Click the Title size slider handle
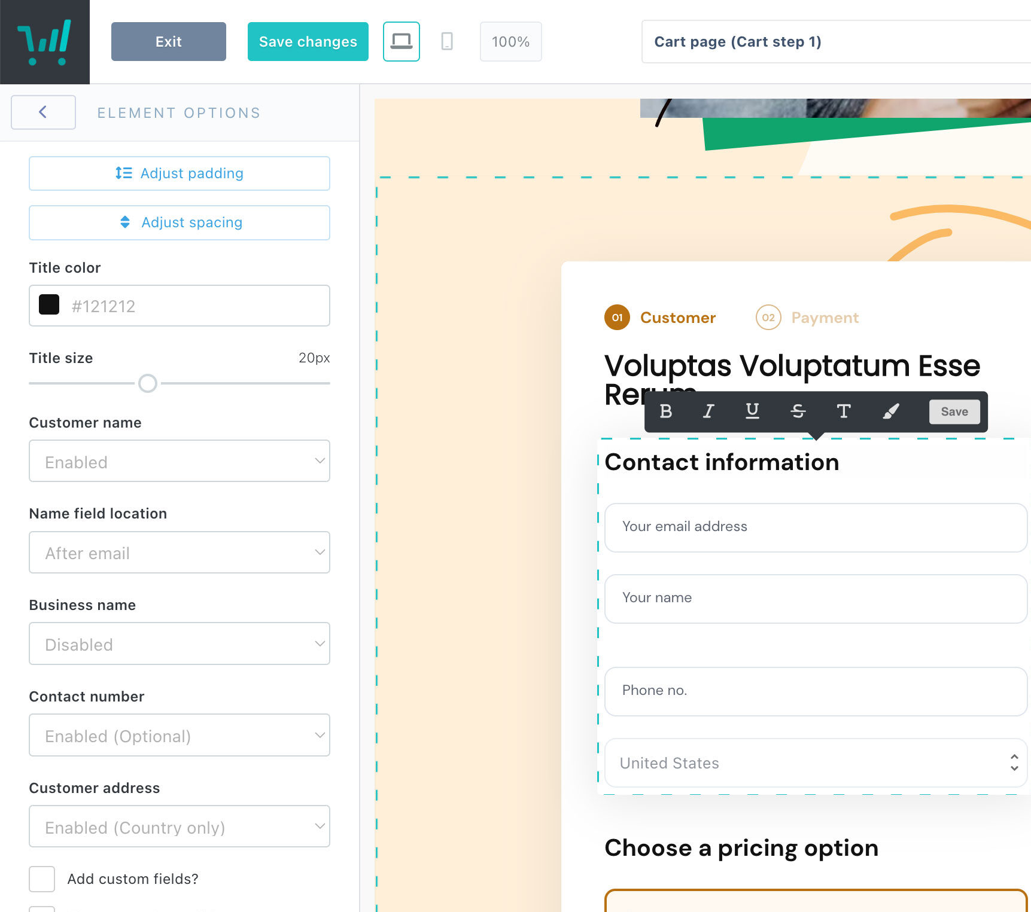The image size is (1031, 912). tap(148, 383)
